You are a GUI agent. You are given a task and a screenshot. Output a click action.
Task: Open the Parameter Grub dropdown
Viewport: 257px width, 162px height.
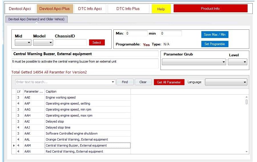click(x=194, y=62)
